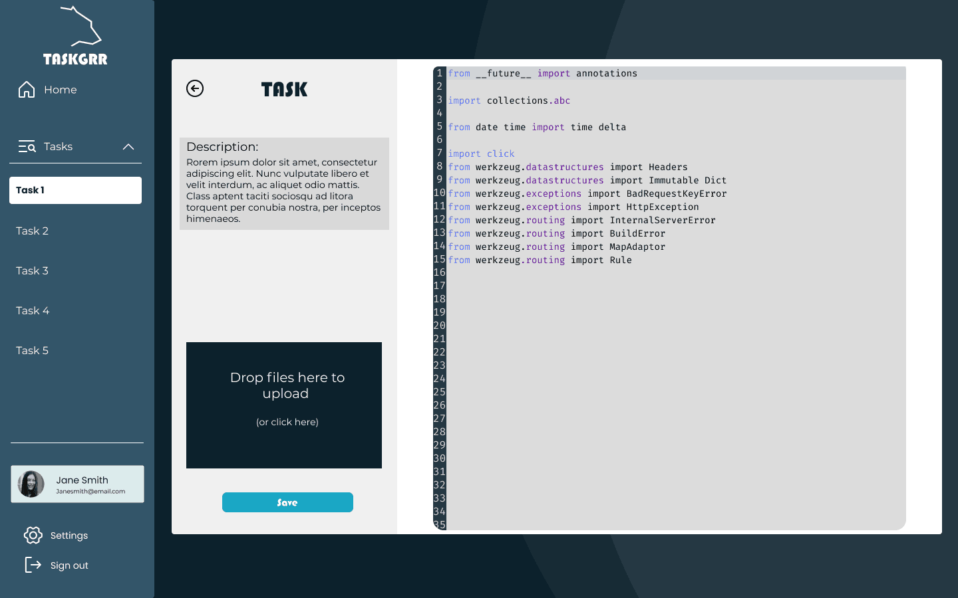Click the Sign out arrow icon

pos(33,565)
